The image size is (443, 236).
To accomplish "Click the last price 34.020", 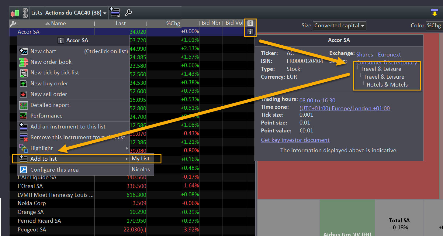I will coord(138,32).
